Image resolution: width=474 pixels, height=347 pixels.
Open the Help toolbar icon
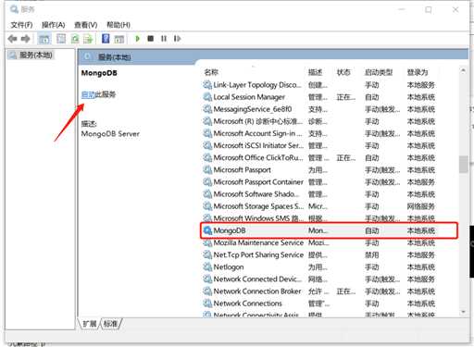106,39
